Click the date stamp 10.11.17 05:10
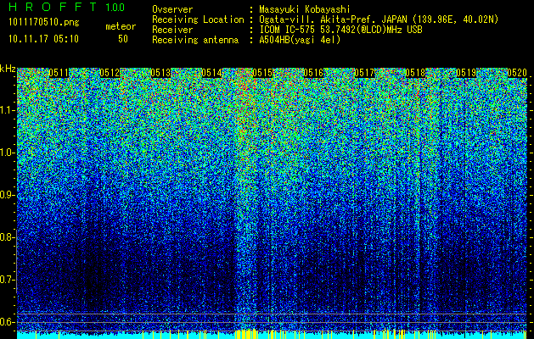 (43, 39)
